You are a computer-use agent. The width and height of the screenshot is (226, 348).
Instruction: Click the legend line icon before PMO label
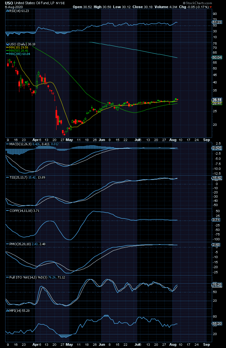click(7, 244)
